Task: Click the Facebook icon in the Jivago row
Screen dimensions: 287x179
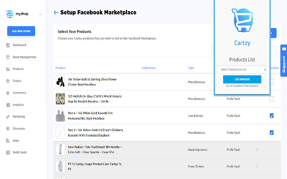Action: click(x=257, y=166)
